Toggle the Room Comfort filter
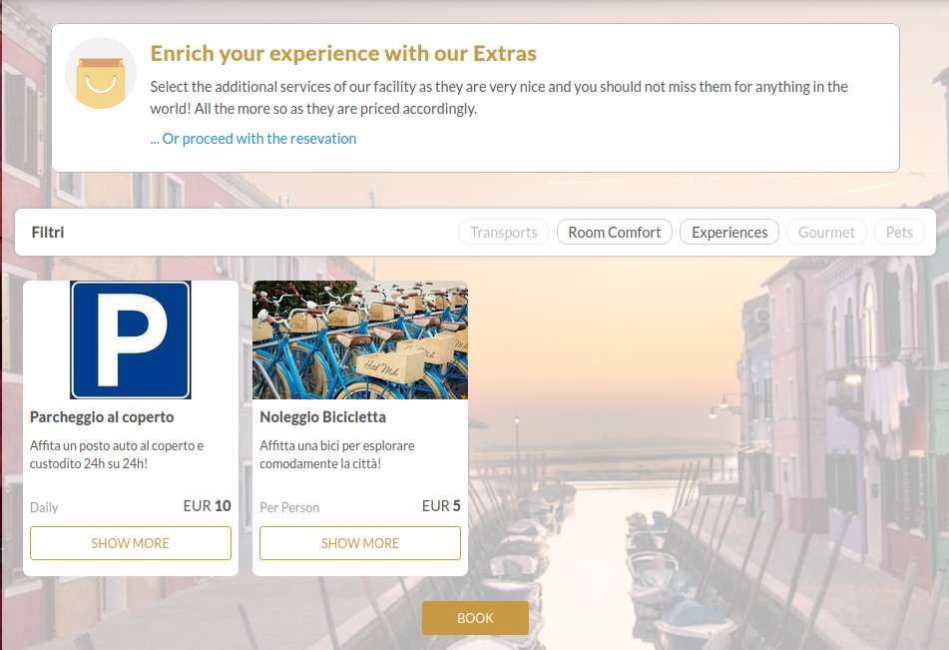Viewport: 949px width, 650px height. point(615,232)
